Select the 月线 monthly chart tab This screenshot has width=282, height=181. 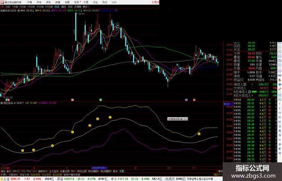70,7
